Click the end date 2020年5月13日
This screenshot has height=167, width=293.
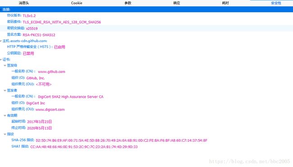(39, 128)
